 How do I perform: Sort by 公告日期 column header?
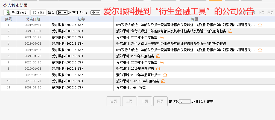click(33, 19)
